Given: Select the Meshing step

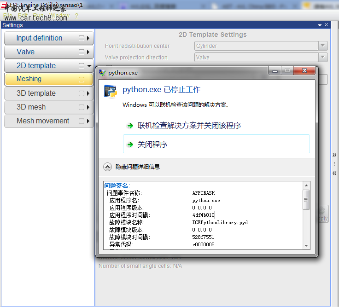Looking at the screenshot, I should pos(49,79).
